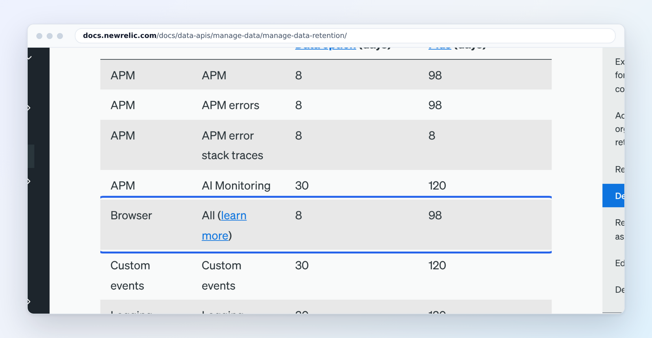Viewport: 652px width, 338px height.
Task: Click the "120" value in the AI Monitoring row
Action: [437, 185]
